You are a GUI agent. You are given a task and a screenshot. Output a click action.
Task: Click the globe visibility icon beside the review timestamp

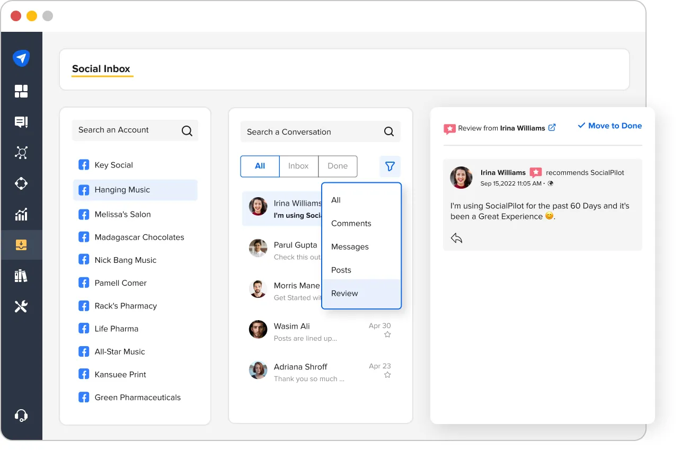click(x=551, y=183)
